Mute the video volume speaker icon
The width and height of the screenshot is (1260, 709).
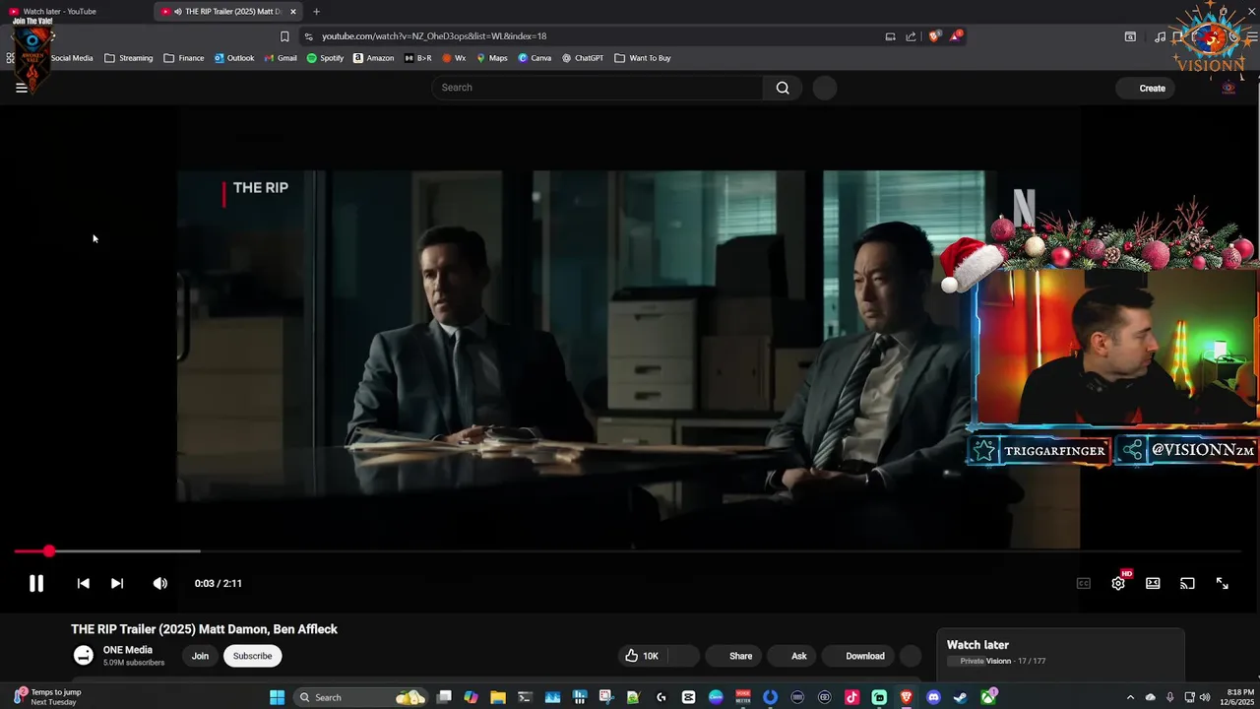160,583
